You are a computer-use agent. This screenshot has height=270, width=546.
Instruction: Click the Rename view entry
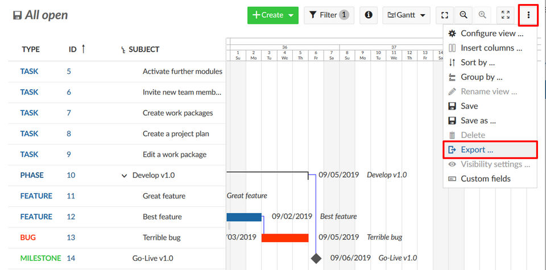490,92
